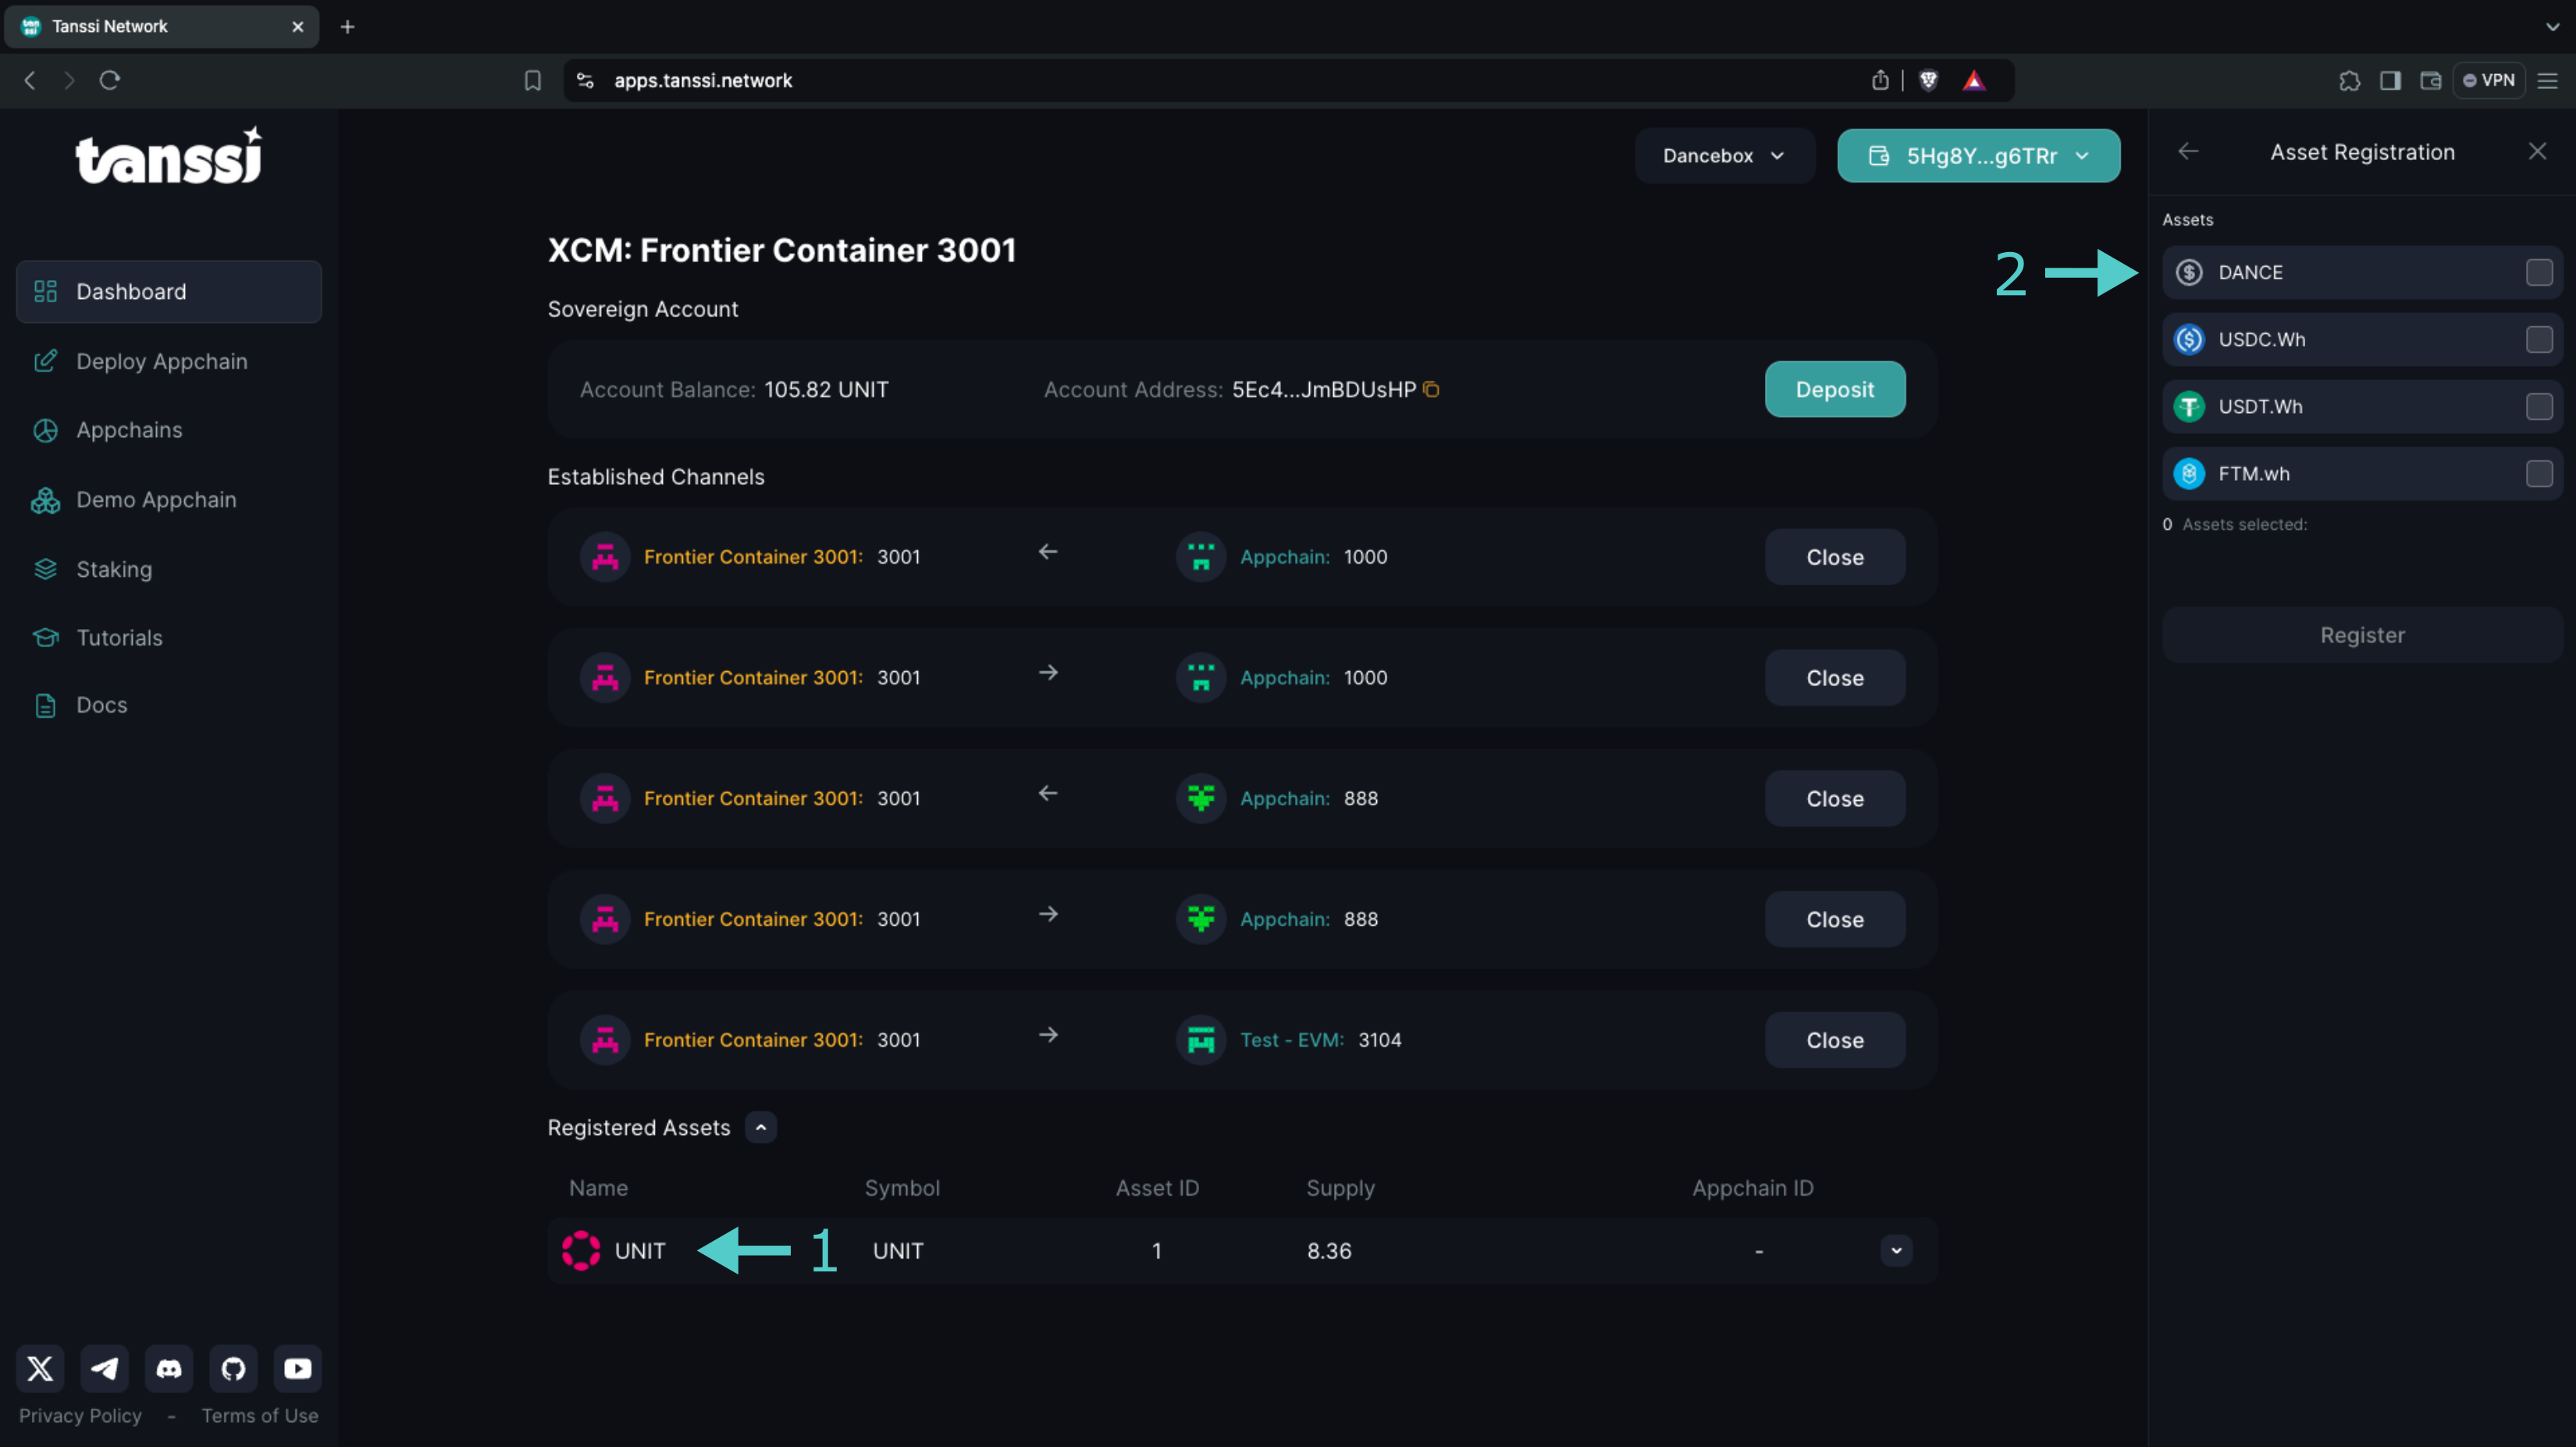Click the 105.82 UNIT account balance
Image resolution: width=2576 pixels, height=1447 pixels.
(826, 389)
